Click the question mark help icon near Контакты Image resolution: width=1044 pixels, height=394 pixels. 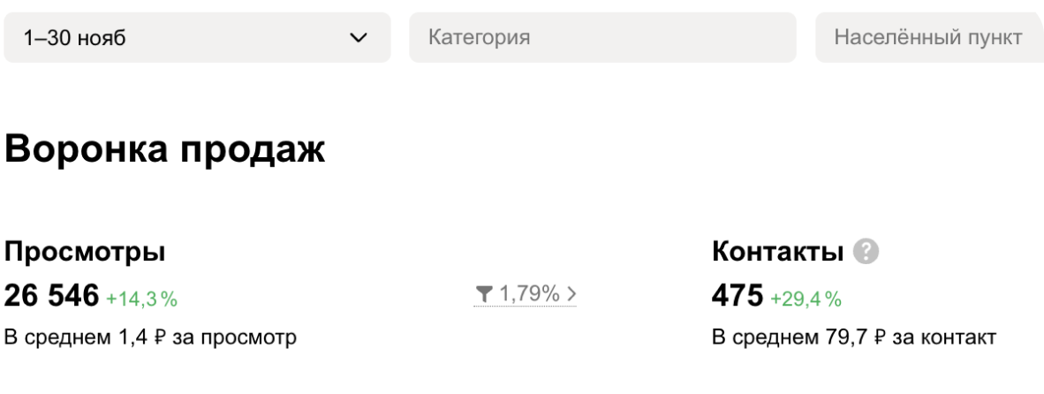click(866, 253)
